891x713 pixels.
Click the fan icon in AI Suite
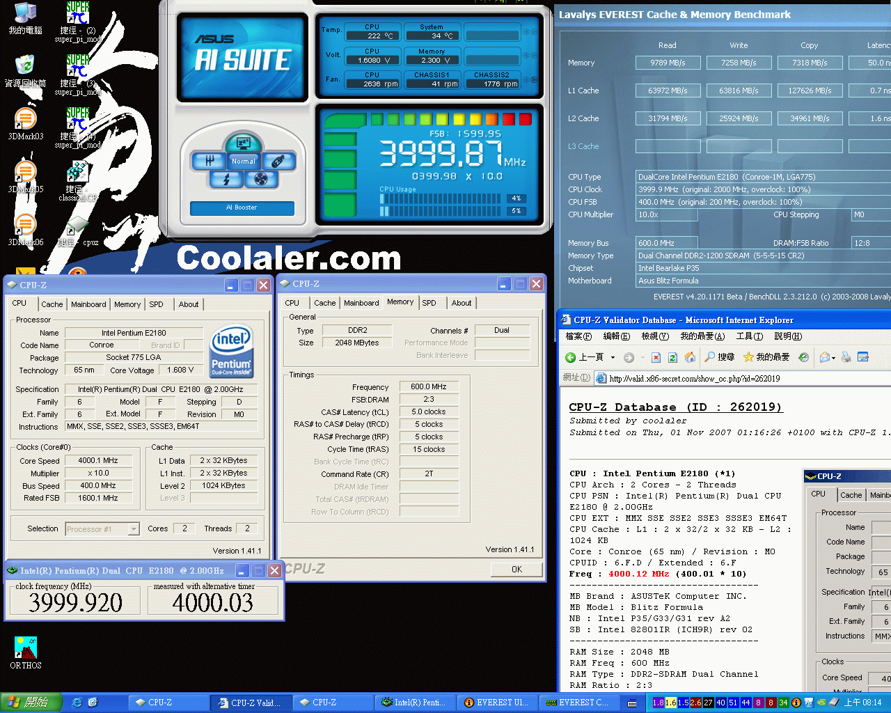pyautogui.click(x=261, y=180)
